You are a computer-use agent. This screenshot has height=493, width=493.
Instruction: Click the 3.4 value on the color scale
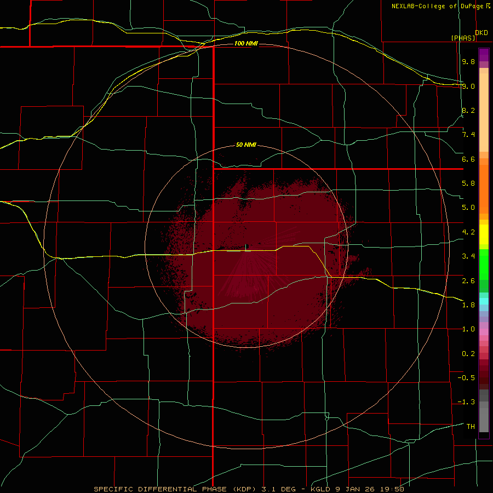tap(468, 256)
